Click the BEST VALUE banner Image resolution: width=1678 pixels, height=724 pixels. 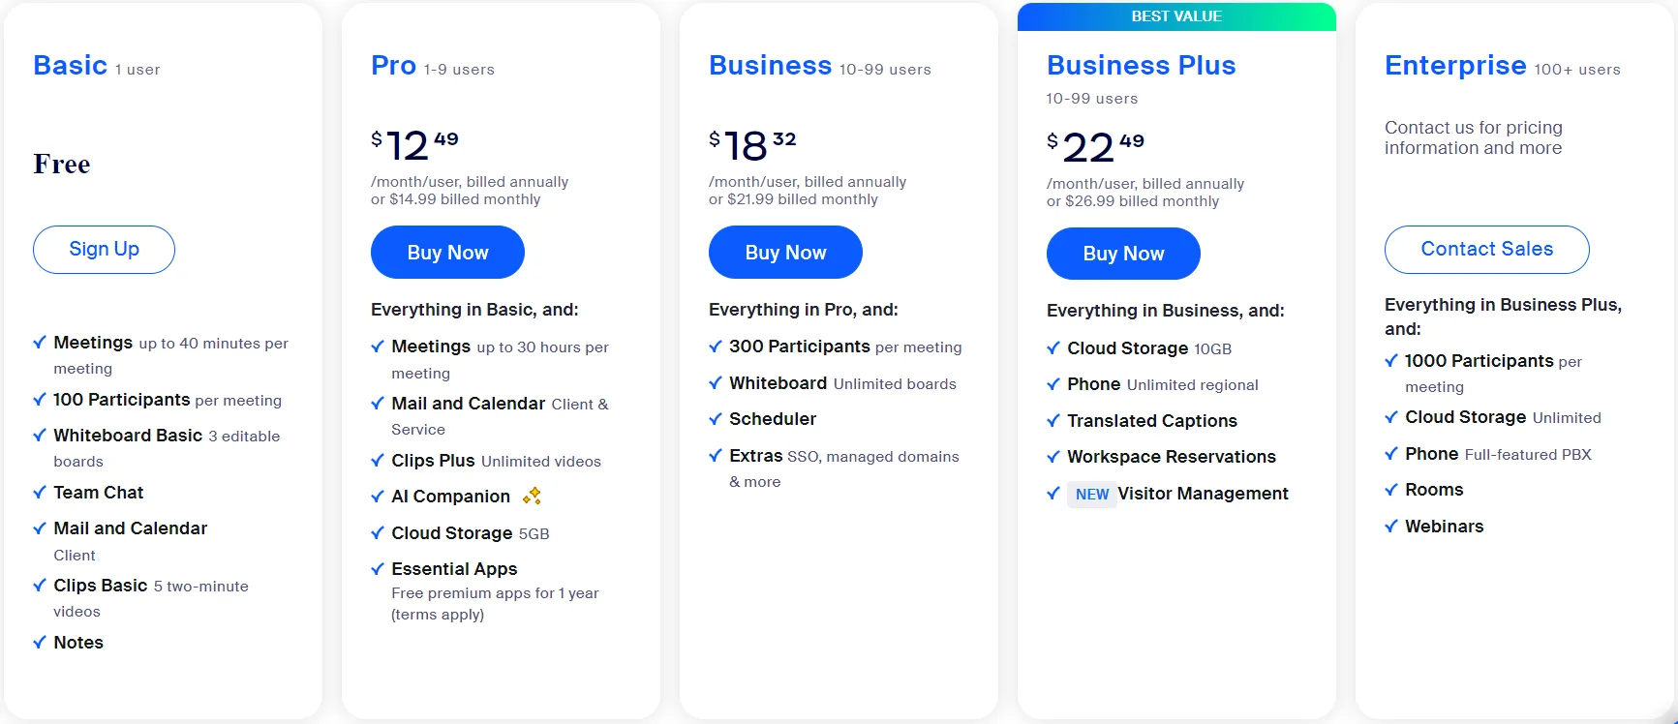1176,15
